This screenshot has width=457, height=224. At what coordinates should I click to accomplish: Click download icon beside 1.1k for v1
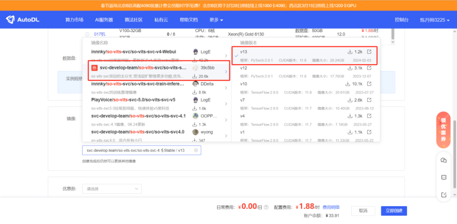coord(350,132)
